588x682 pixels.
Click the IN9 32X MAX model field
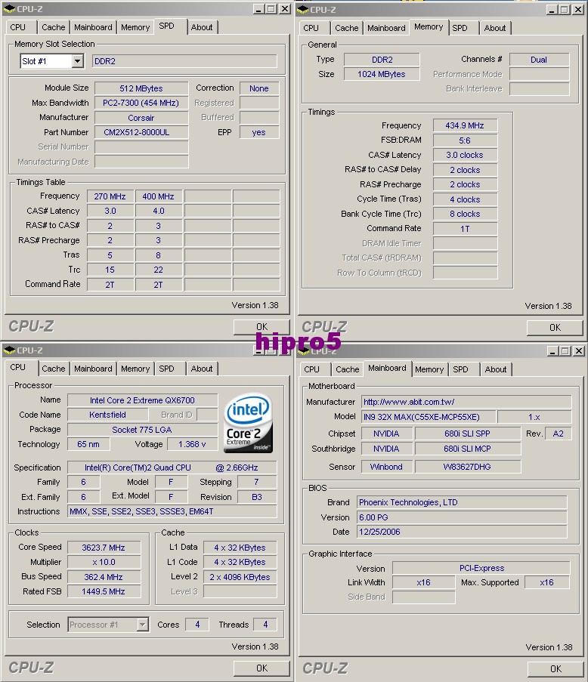click(x=429, y=417)
